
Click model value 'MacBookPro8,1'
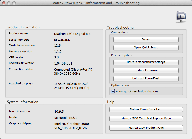[x=66, y=118]
